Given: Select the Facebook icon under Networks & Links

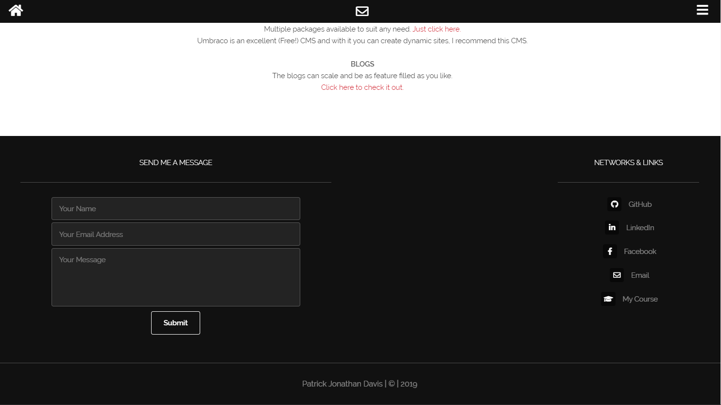Looking at the screenshot, I should (x=610, y=251).
